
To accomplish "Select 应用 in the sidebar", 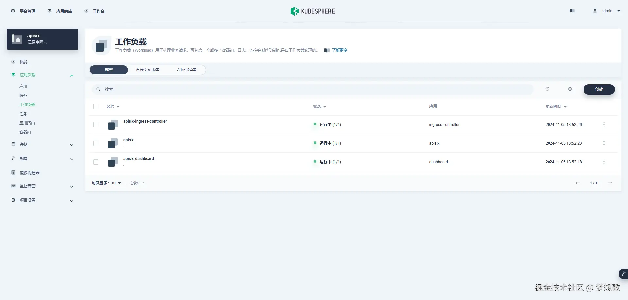I will click(23, 87).
